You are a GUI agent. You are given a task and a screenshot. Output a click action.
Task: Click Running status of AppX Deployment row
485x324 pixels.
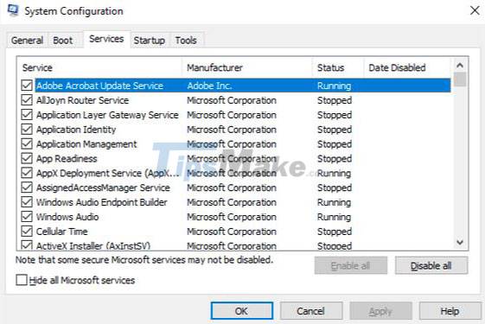[x=335, y=173]
